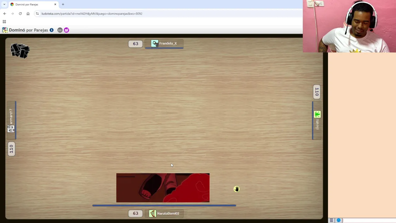Viewport: 396px width, 223px height.
Task: Click enmard17 player avatar on left side
Action: [x=11, y=129]
